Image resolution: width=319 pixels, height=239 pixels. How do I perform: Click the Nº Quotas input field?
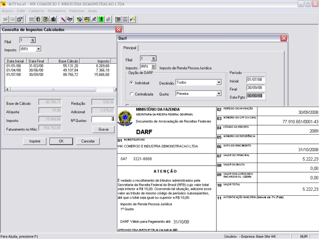tap(103, 119)
